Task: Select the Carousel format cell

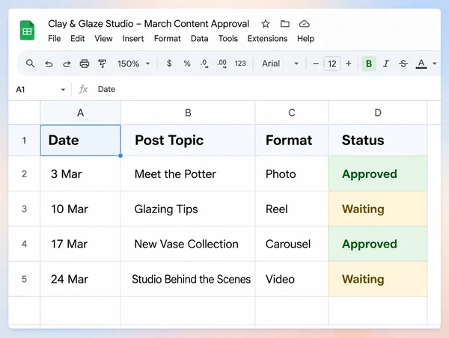Action: tap(292, 244)
